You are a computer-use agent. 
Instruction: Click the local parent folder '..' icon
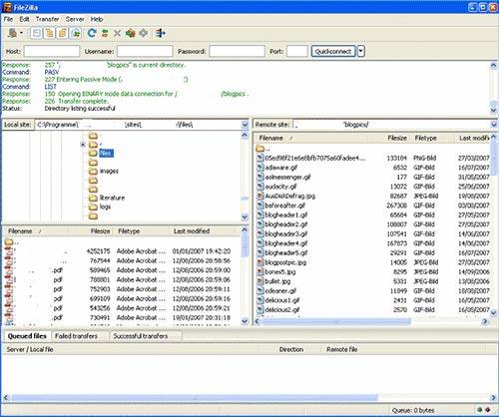coord(8,241)
